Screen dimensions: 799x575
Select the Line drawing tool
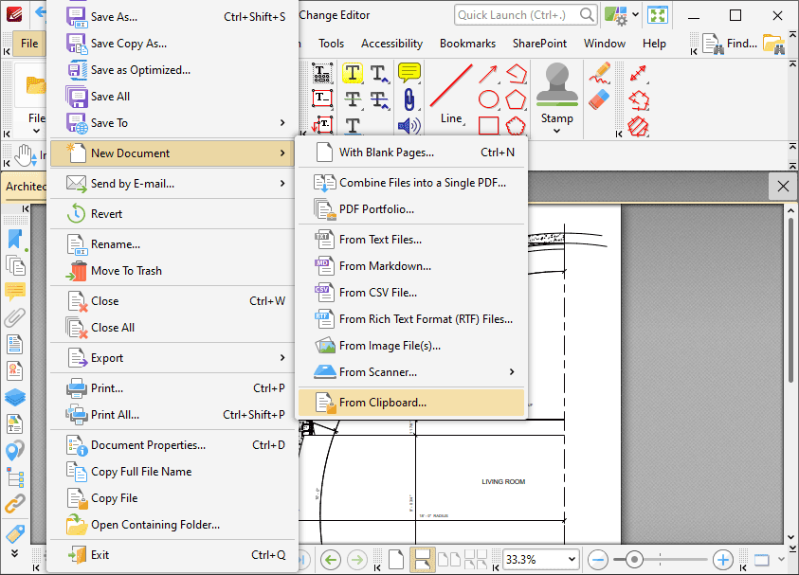click(x=451, y=94)
